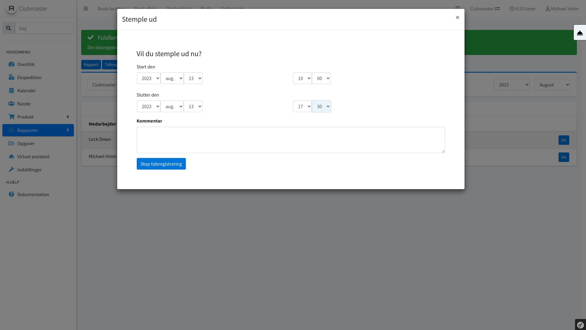Click the hamburger menu icon
The image size is (586, 330).
[86, 9]
